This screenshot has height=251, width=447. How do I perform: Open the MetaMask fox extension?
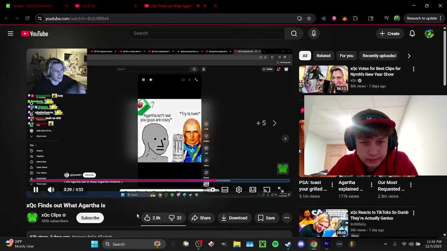pos(345,18)
